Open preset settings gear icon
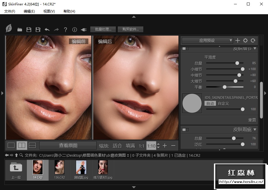The height and width of the screenshot is (190, 268). pos(245,40)
